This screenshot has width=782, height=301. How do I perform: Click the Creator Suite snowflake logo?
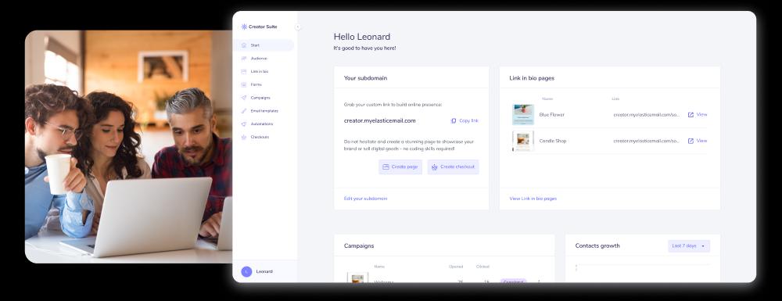click(244, 27)
